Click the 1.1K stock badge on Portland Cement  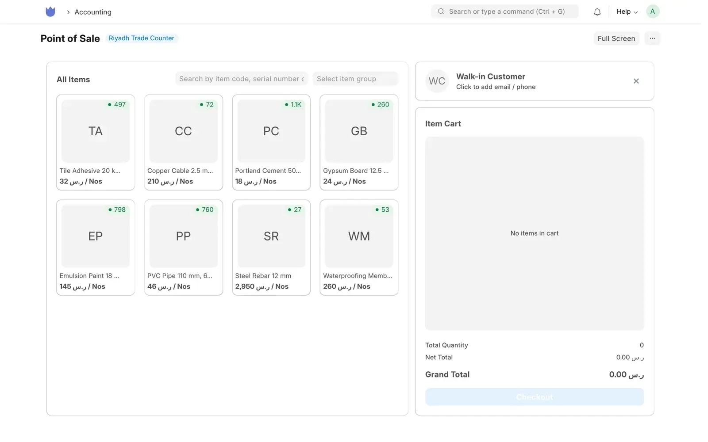(293, 105)
